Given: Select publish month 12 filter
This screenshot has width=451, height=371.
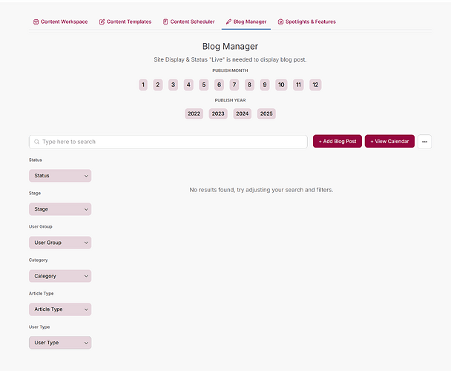Looking at the screenshot, I should [315, 85].
